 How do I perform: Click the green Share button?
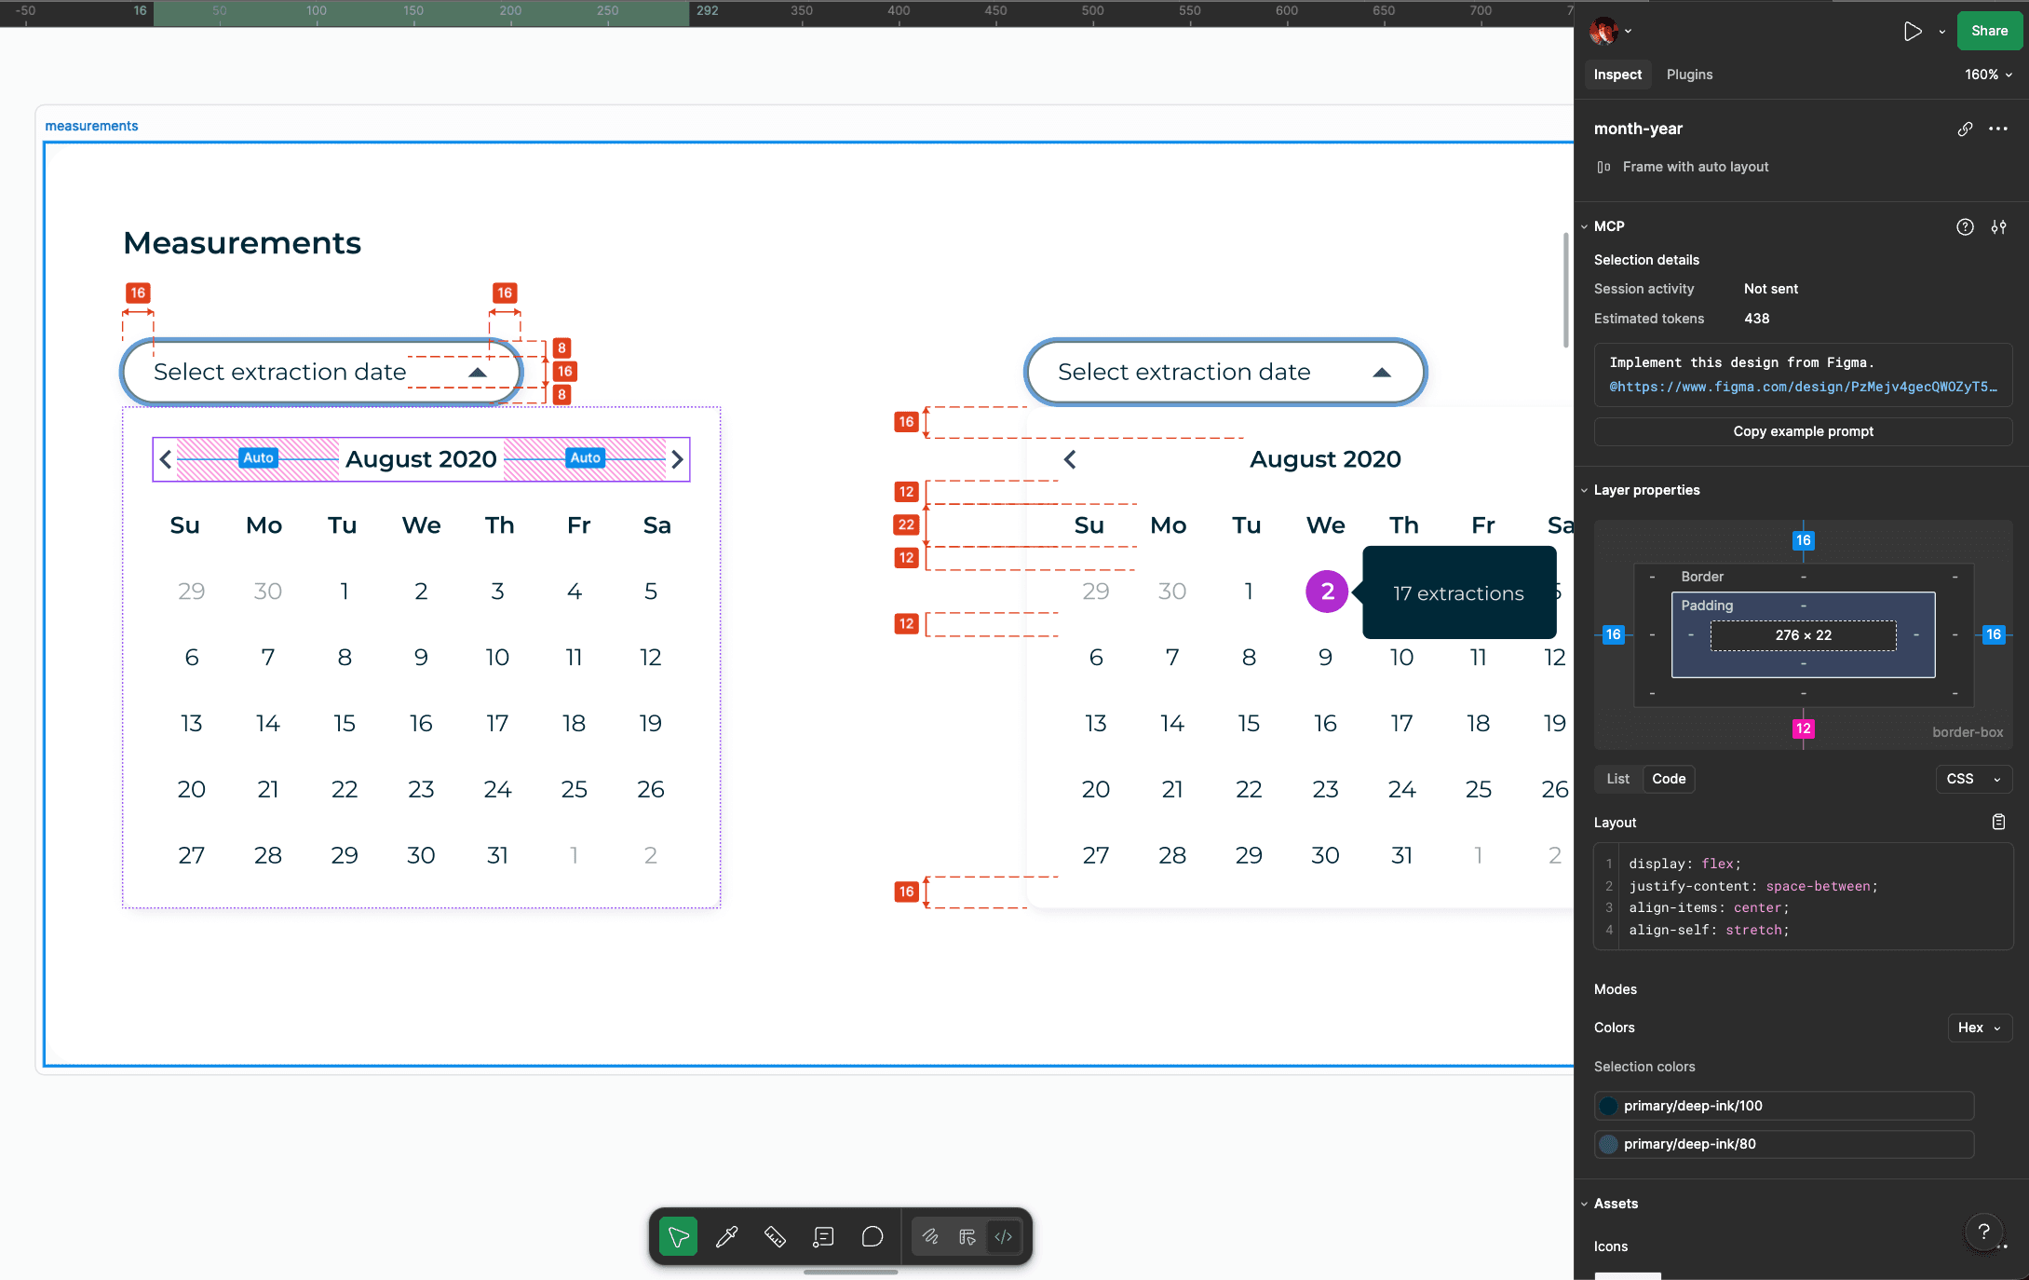[1989, 31]
